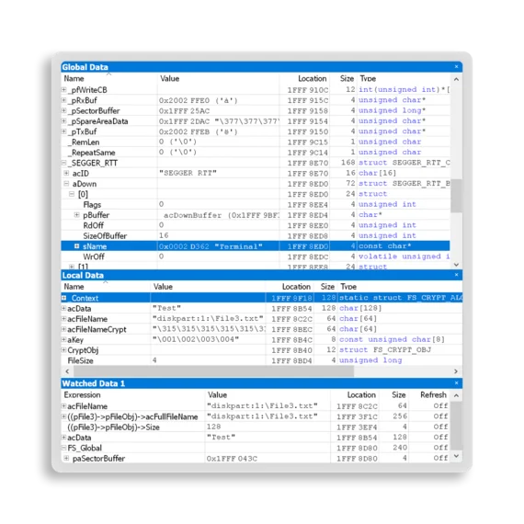
Task: Expand acData in Local Data
Action: pyautogui.click(x=64, y=308)
